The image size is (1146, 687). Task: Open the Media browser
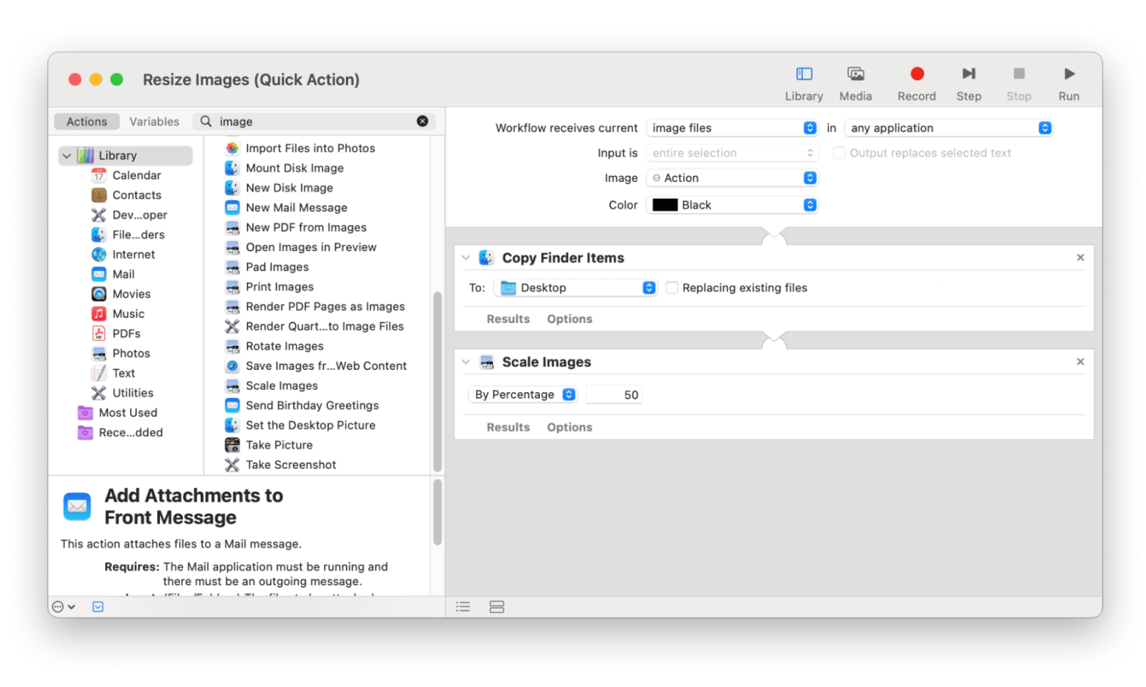click(x=855, y=74)
